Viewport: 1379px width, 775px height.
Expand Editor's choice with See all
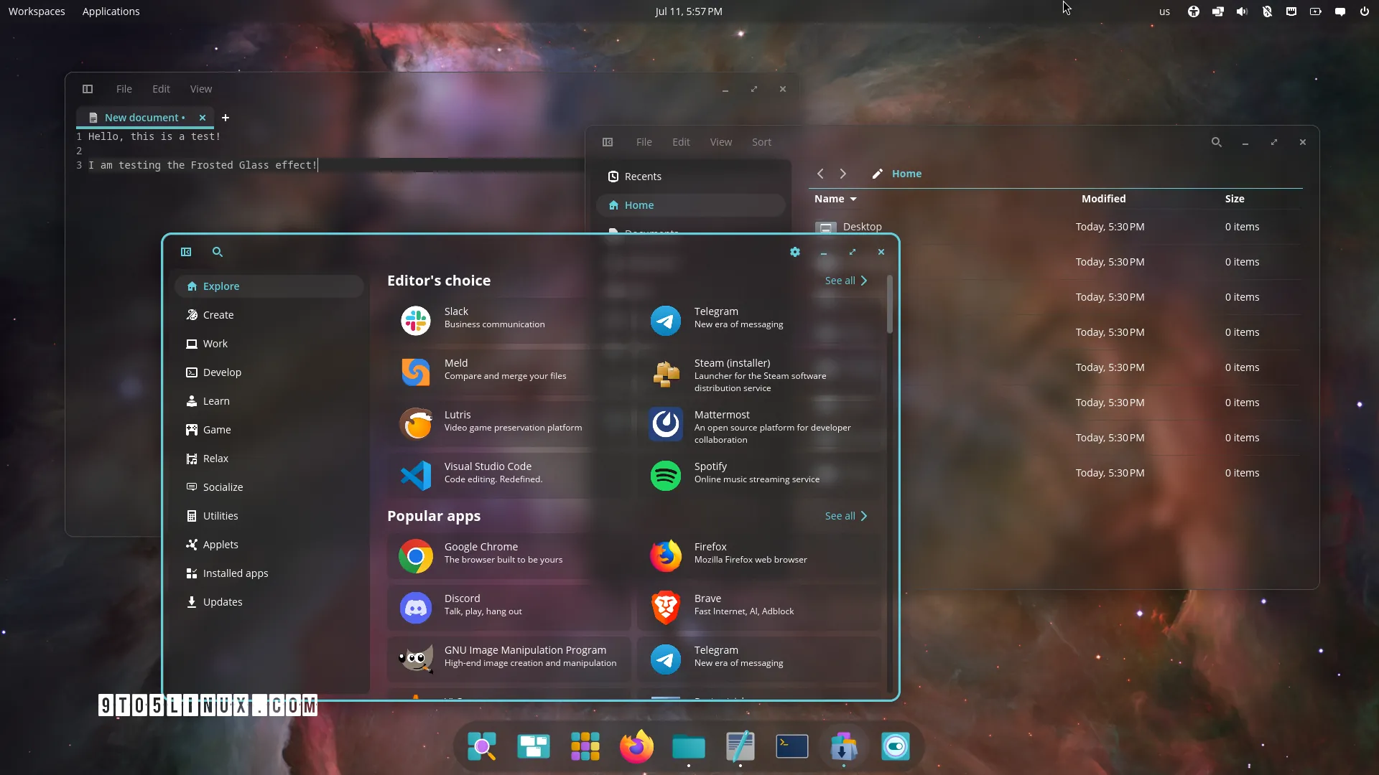click(x=846, y=281)
